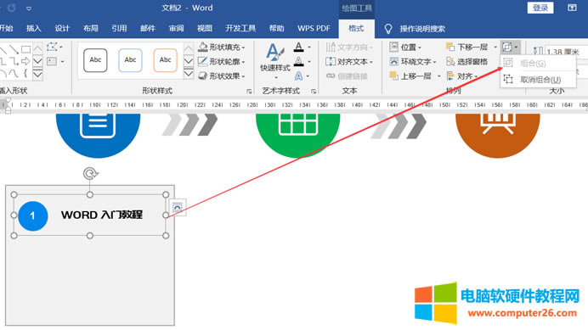Open 对齐文本 align text menu
This screenshot has width=588, height=330.
[x=349, y=61]
